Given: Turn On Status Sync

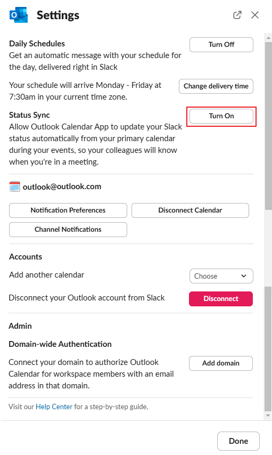Looking at the screenshot, I should [221, 116].
